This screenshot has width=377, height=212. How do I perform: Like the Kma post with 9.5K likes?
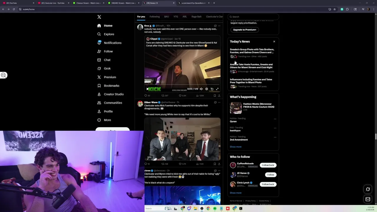point(183,96)
